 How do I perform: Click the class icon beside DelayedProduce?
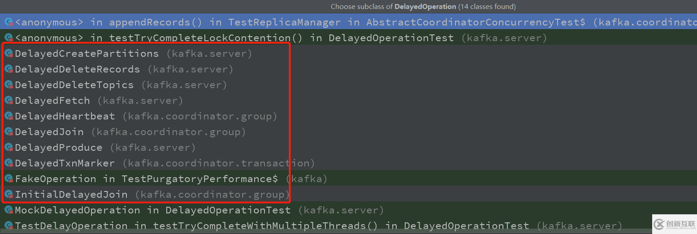point(9,147)
